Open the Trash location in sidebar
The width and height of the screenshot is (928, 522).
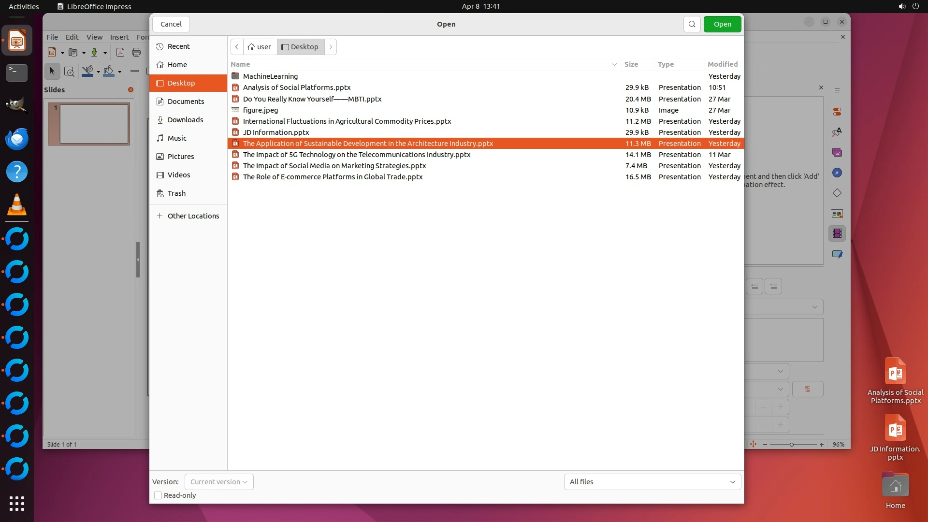[x=176, y=193]
